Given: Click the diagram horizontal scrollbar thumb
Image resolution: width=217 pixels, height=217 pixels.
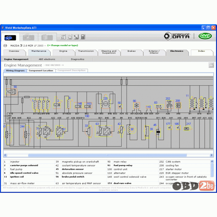Looking at the screenshot, I should tap(107, 155).
